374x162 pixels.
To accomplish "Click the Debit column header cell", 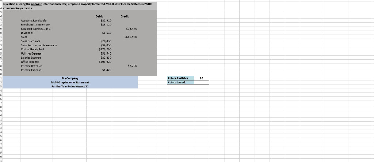I will pos(99,16).
